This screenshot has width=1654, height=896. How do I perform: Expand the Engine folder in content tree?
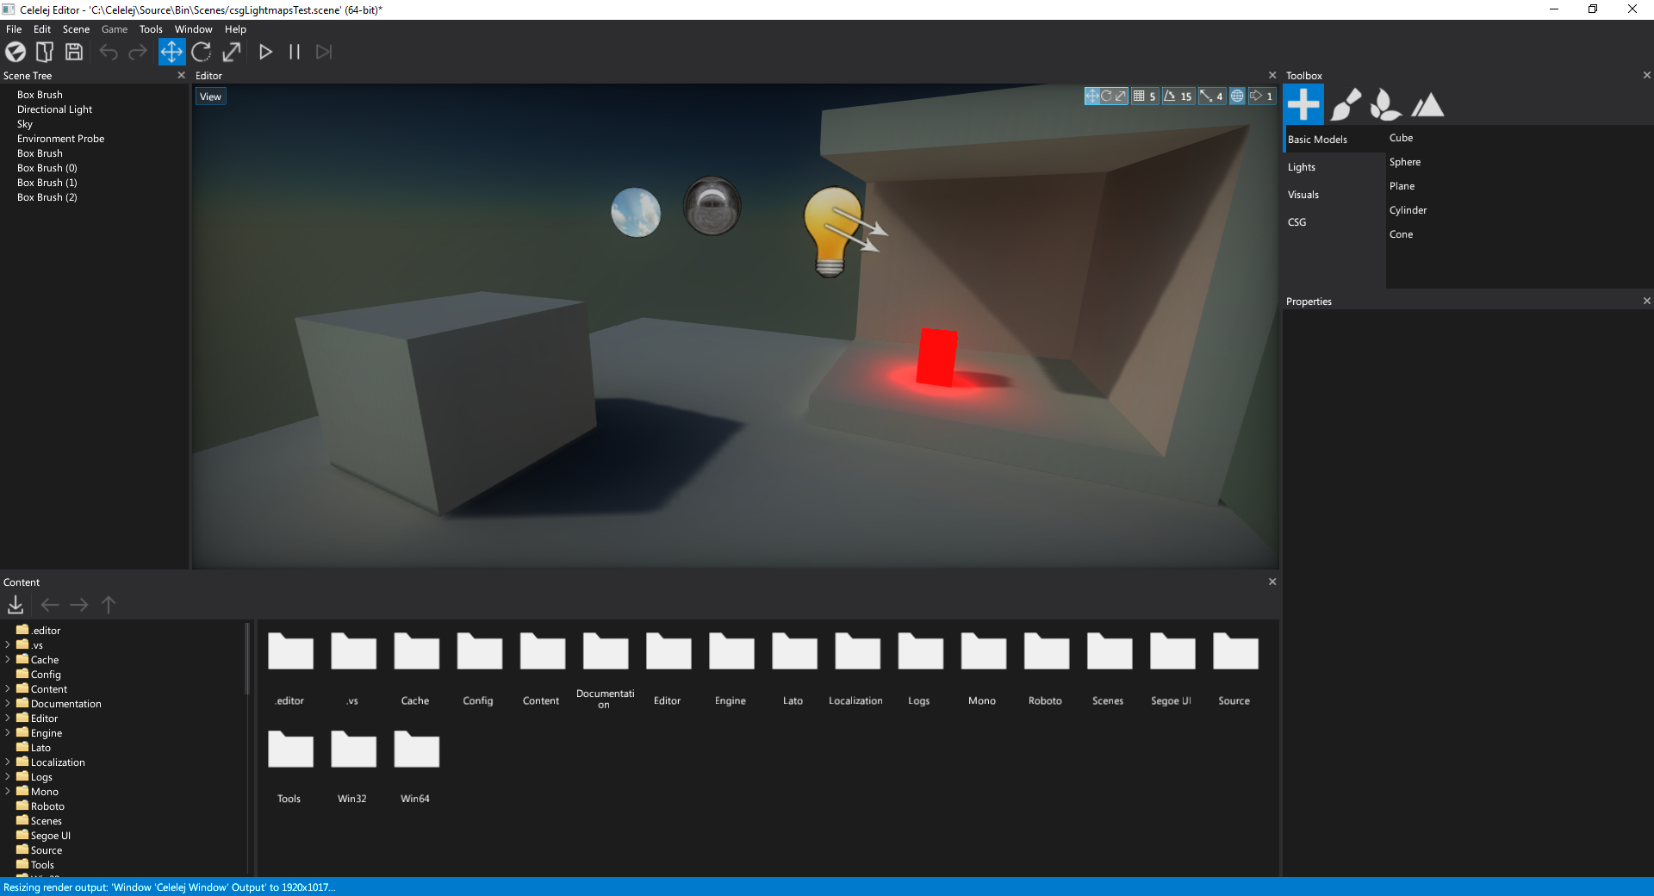tap(8, 732)
